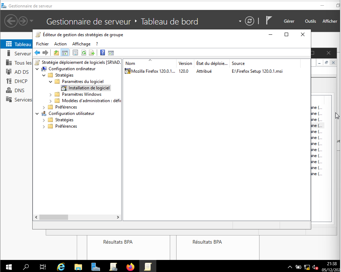Viewport: 341px width, 272px height.
Task: Toggle the show/hide console tree icon
Action: click(x=65, y=53)
